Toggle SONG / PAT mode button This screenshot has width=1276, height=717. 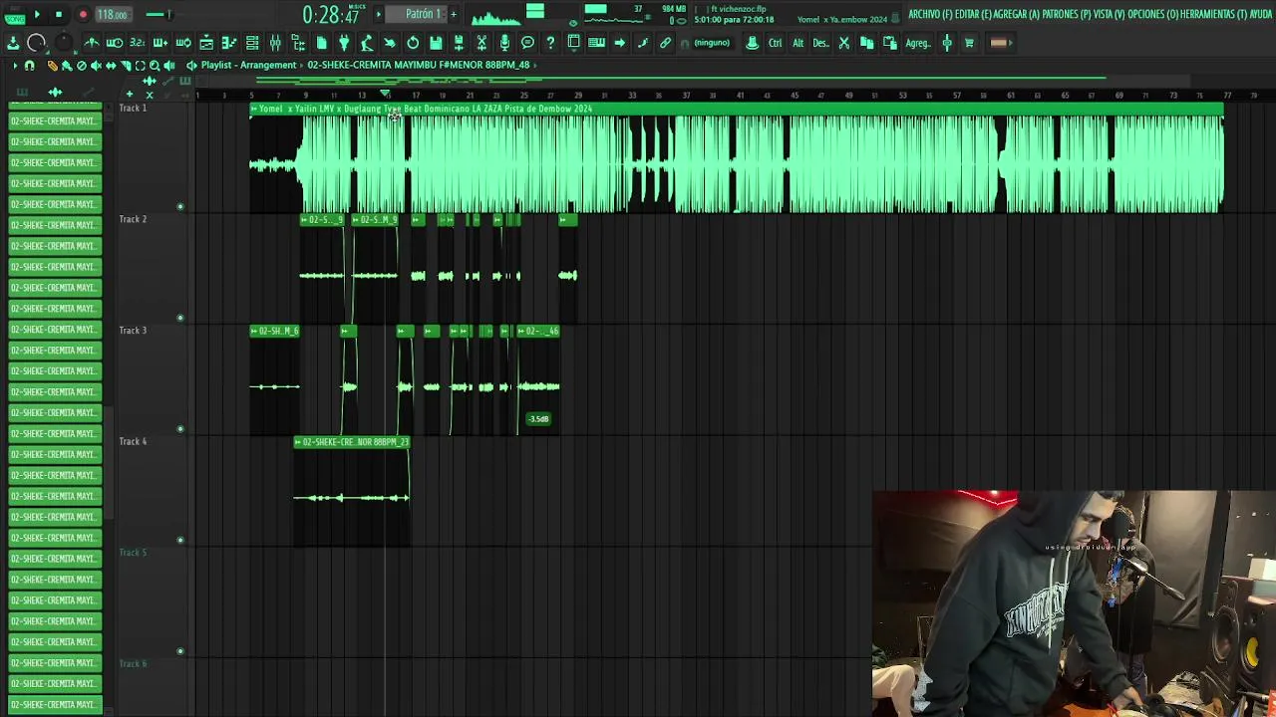[x=14, y=17]
